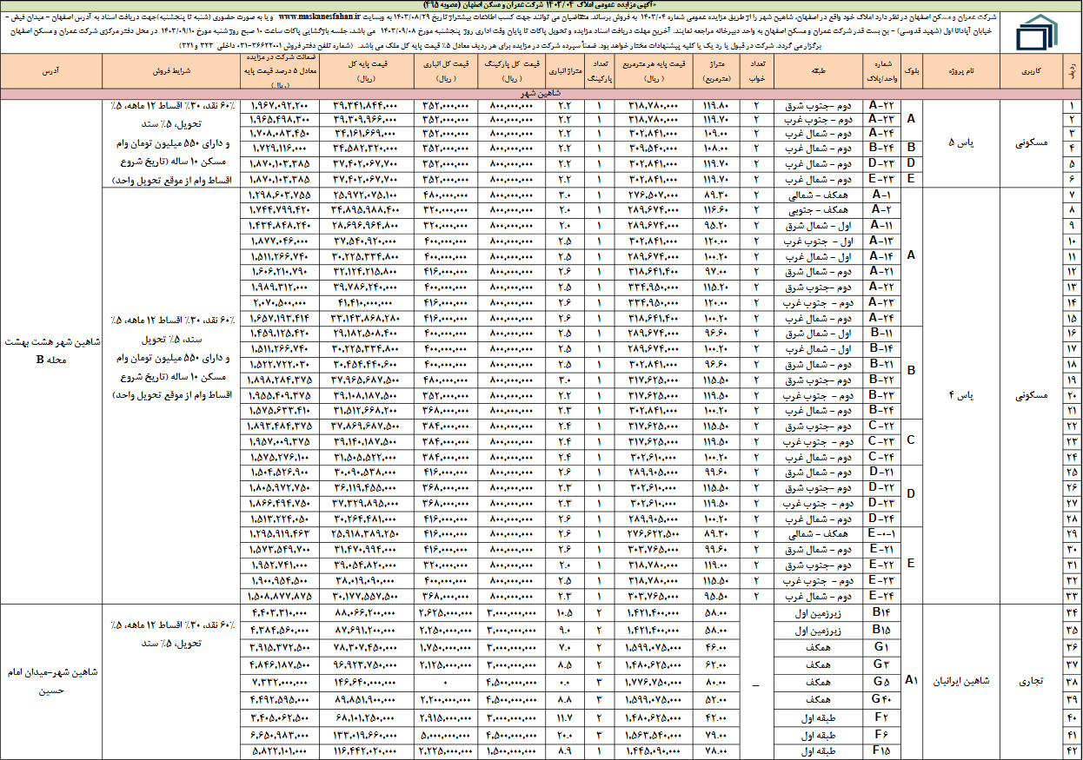Click the قیمت کل پارکینگ column header
Screen dimensions: 1083x760
(x=510, y=70)
